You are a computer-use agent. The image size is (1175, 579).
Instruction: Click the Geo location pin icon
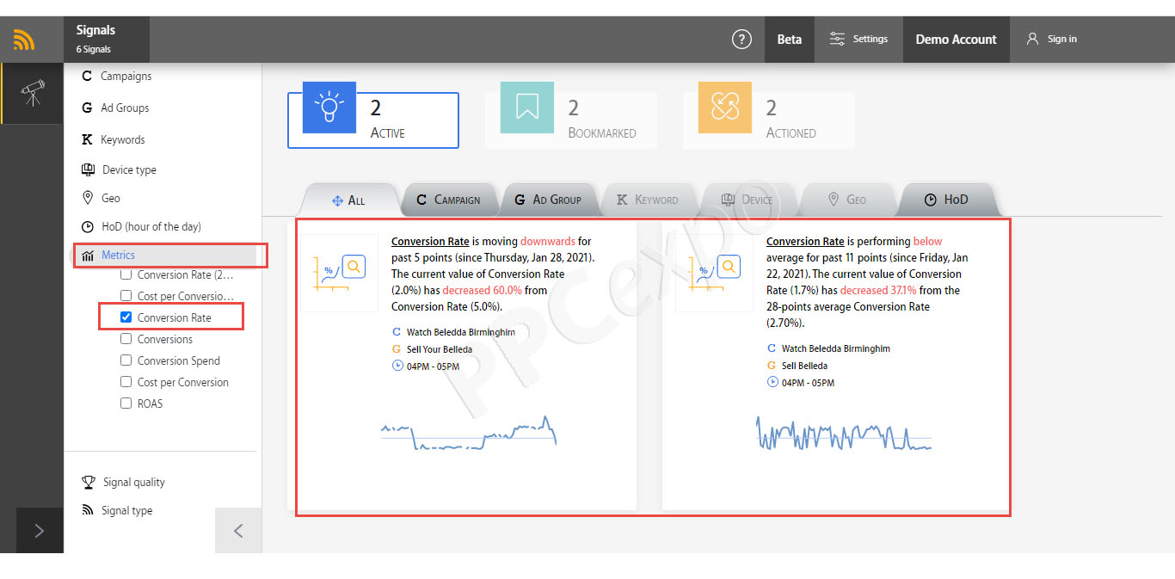87,198
